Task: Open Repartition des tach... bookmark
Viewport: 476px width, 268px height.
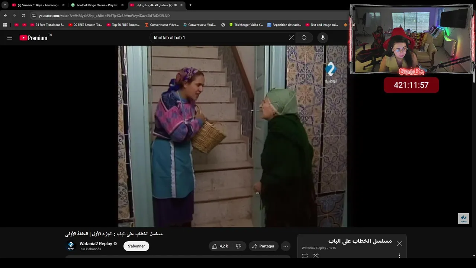Action: (284, 25)
